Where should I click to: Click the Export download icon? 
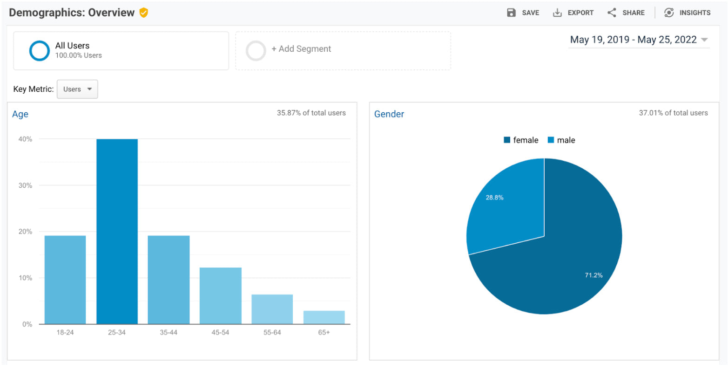click(557, 13)
